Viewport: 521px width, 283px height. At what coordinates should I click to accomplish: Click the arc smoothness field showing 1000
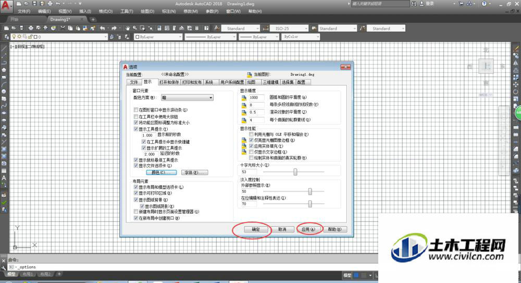256,97
